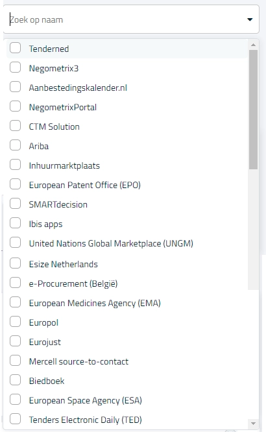Tick the Aanbestedingskalender.nl checkbox
266x432 pixels.
[15, 87]
